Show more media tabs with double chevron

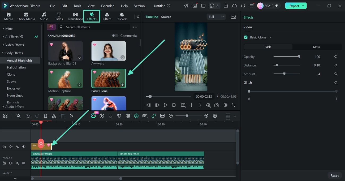click(138, 16)
